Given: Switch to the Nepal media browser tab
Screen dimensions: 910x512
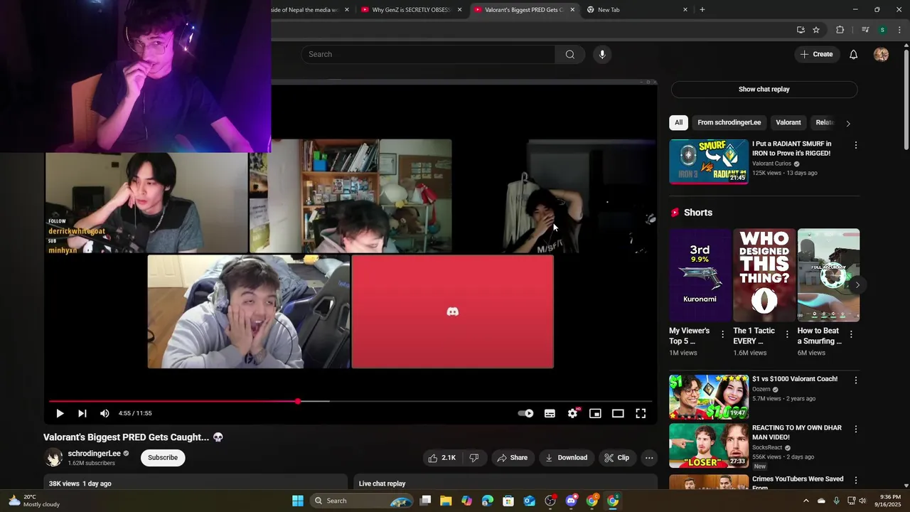Looking at the screenshot, I should click(x=306, y=10).
